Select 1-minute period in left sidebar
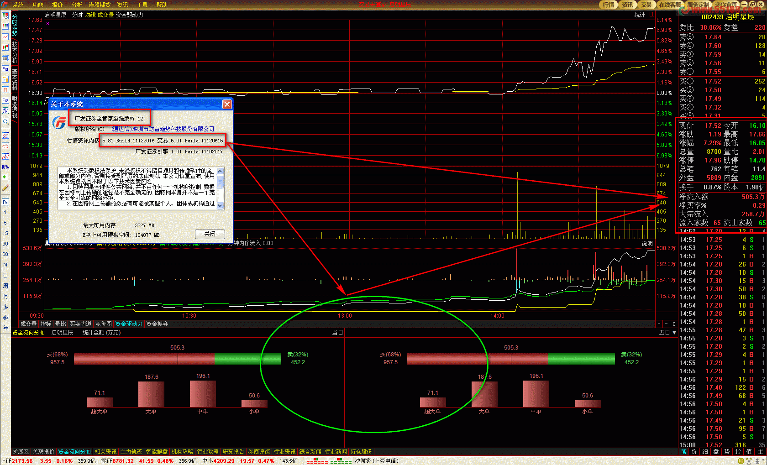Screen dimensions: 767x465 (5, 212)
